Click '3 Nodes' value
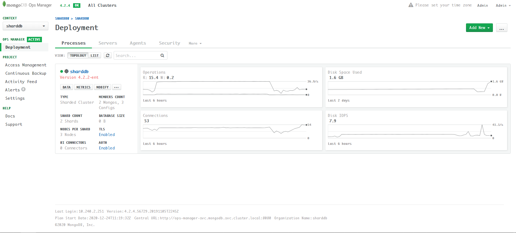 coord(68,135)
